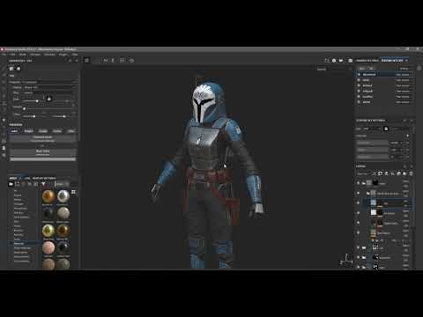The width and height of the screenshot is (423, 317).
Task: Open the Mode menu
Action: (23, 55)
